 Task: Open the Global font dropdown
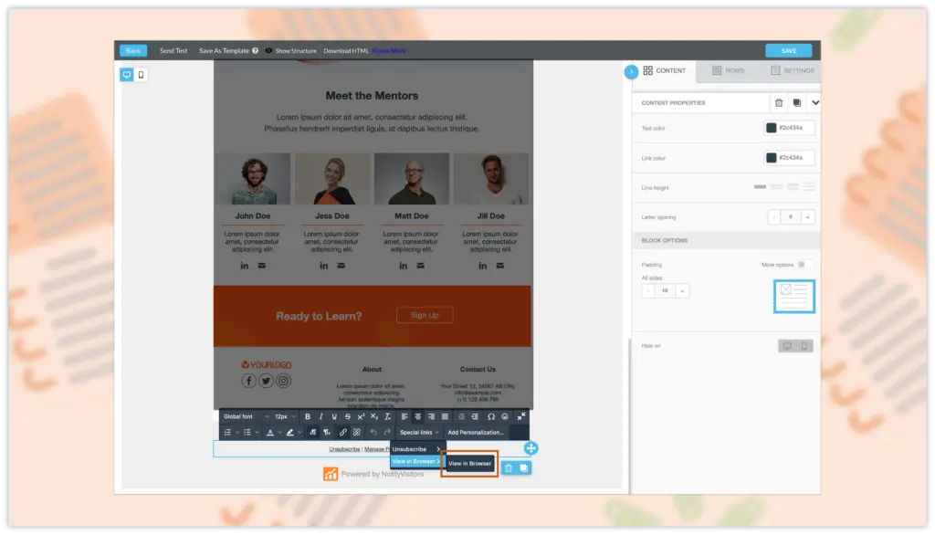click(x=246, y=416)
